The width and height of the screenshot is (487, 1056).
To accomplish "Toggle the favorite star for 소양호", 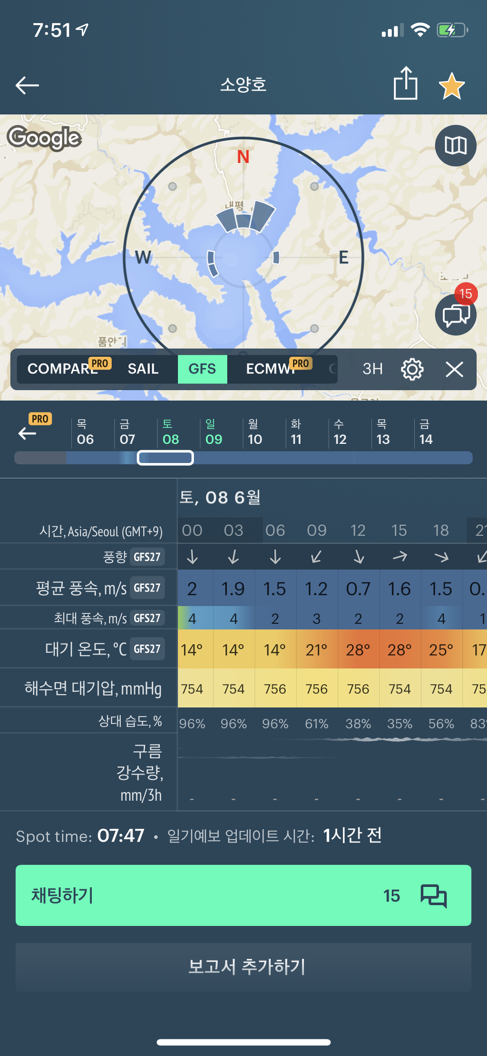I will pos(451,86).
